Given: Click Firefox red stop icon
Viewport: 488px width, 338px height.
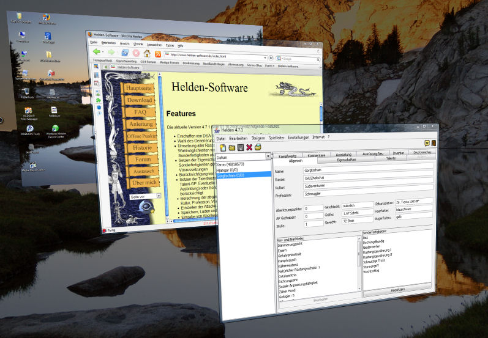Looking at the screenshot, I should [136, 53].
